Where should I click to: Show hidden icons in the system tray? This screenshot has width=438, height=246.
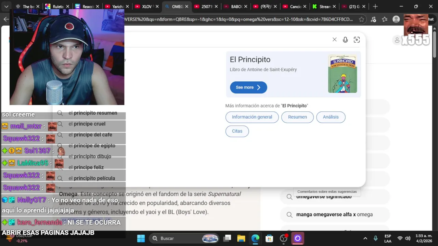(365, 238)
